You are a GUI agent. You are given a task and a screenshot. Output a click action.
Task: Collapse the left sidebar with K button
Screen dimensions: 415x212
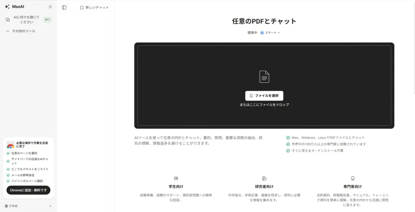click(50, 7)
